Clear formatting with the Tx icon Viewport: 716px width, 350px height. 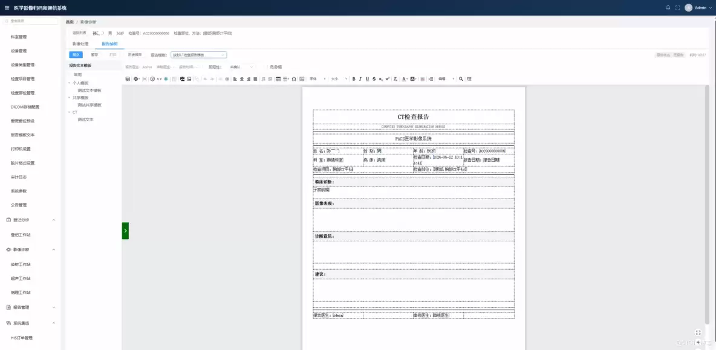point(395,79)
